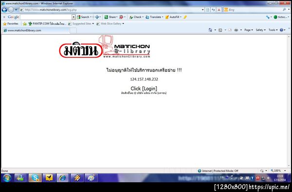Open the Help question mark menu
Image resolution: width=292 pixels, height=192 pixels.
pos(282,30)
